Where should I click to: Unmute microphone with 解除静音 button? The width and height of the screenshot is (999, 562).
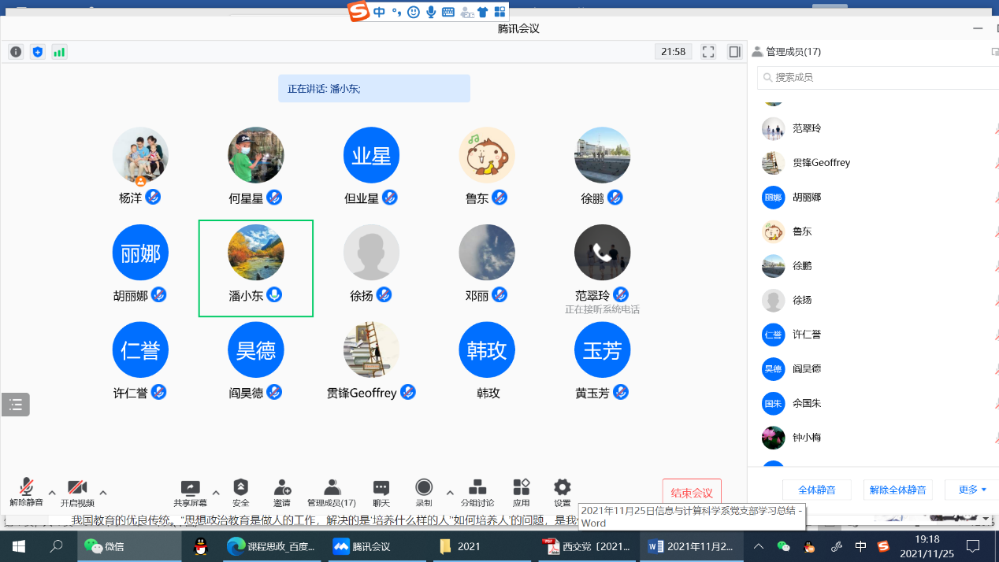(27, 493)
